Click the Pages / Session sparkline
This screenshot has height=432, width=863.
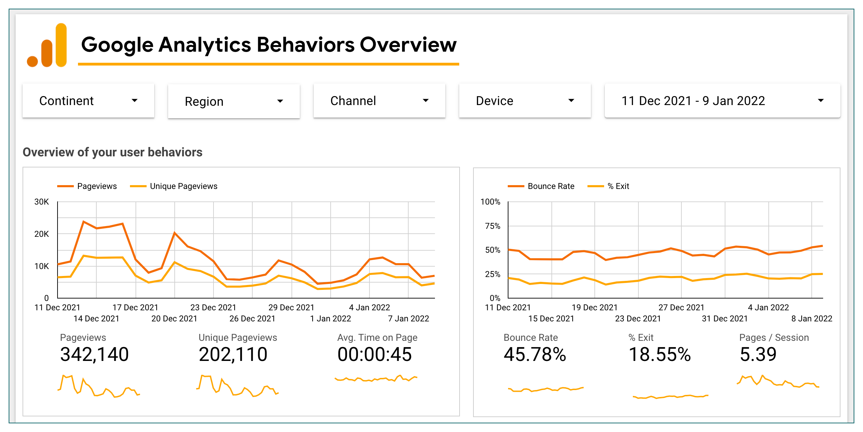[x=778, y=381]
